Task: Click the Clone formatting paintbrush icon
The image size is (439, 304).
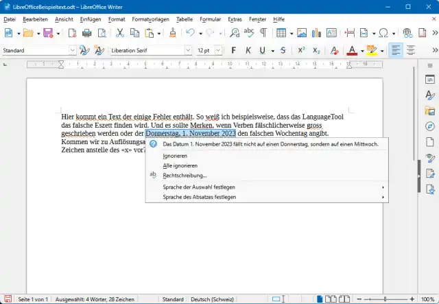Action: (171, 33)
